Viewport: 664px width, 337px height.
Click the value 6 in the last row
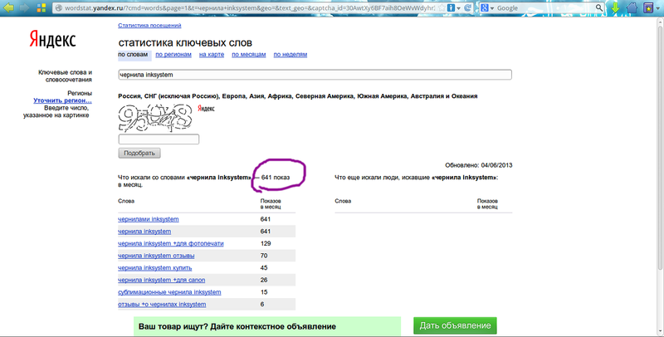pyautogui.click(x=262, y=305)
